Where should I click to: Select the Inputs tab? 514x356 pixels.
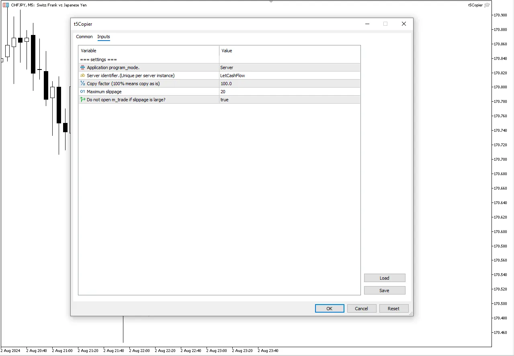coord(104,37)
